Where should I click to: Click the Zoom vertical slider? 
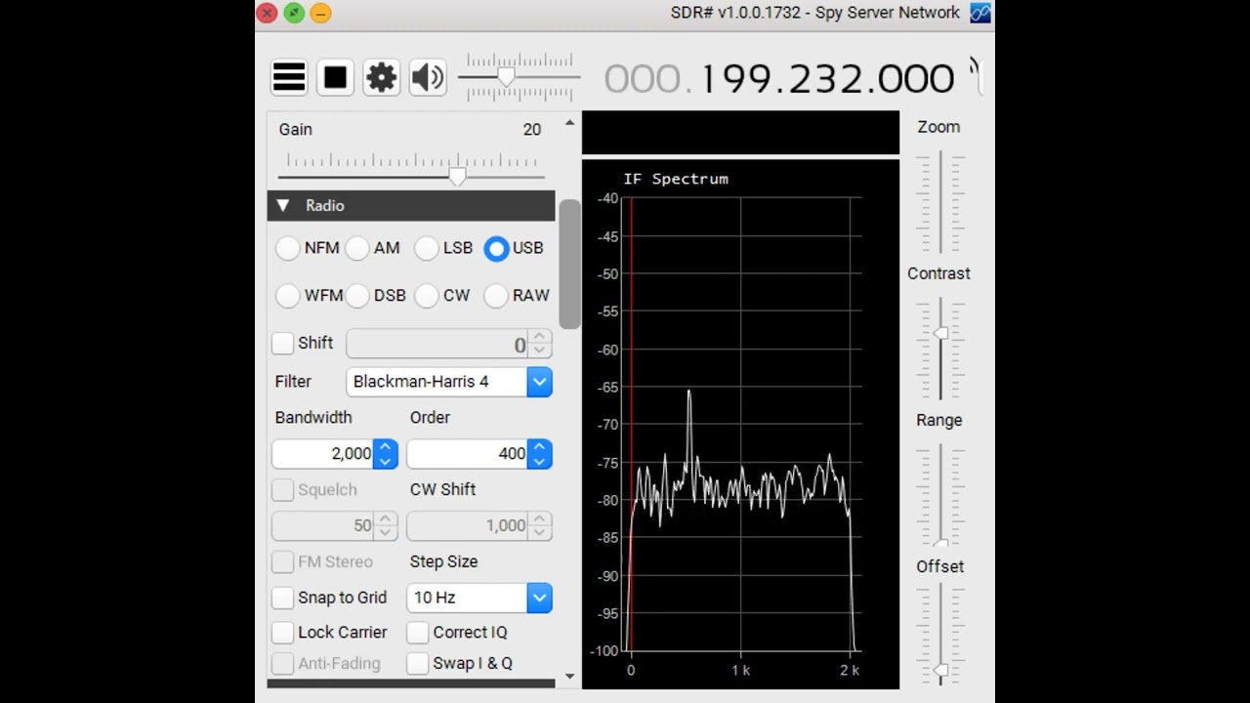[940, 202]
